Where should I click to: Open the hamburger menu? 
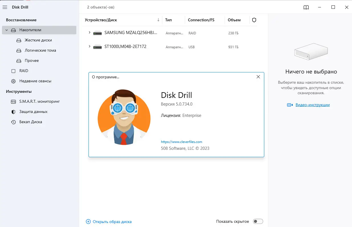5,7
